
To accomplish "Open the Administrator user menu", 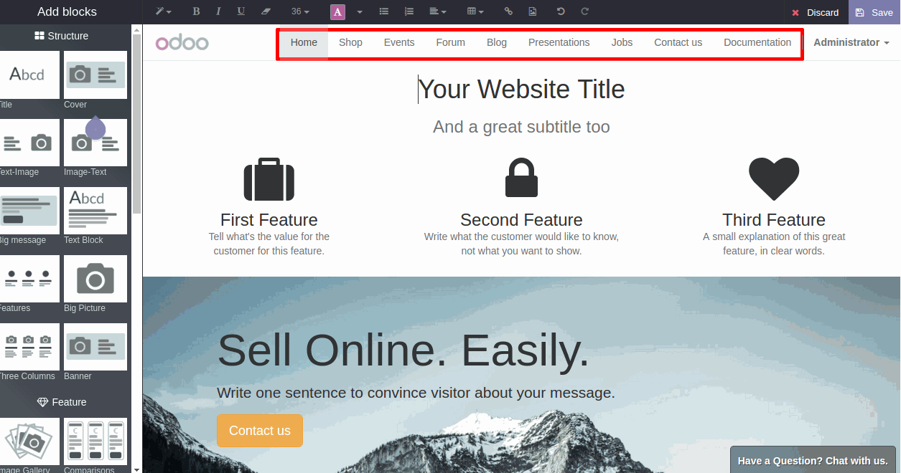I will [851, 42].
